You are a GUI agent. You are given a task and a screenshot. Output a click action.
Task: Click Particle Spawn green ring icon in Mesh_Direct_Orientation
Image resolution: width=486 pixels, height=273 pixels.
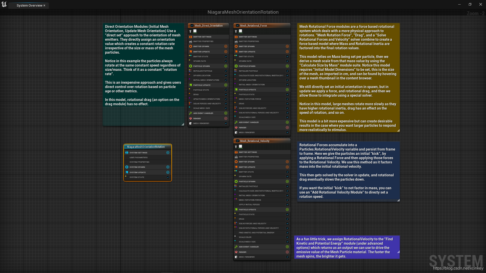point(191,66)
